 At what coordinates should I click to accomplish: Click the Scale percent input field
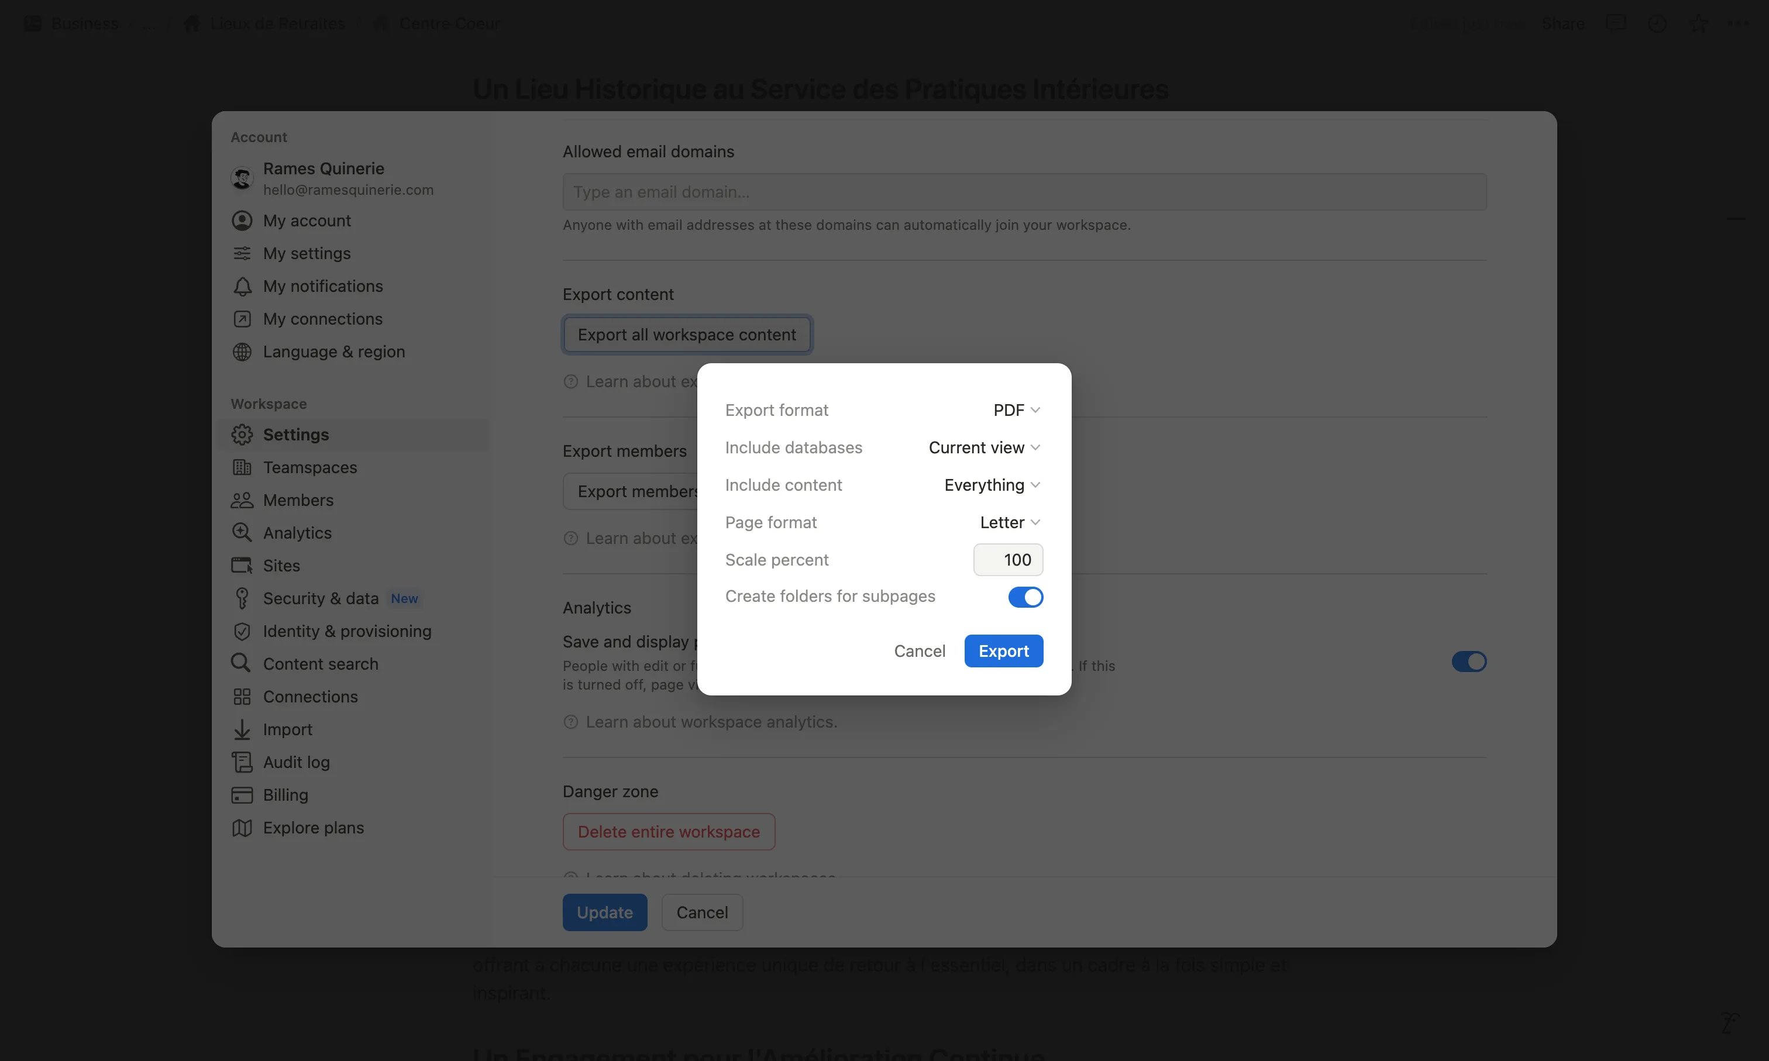pos(1008,560)
